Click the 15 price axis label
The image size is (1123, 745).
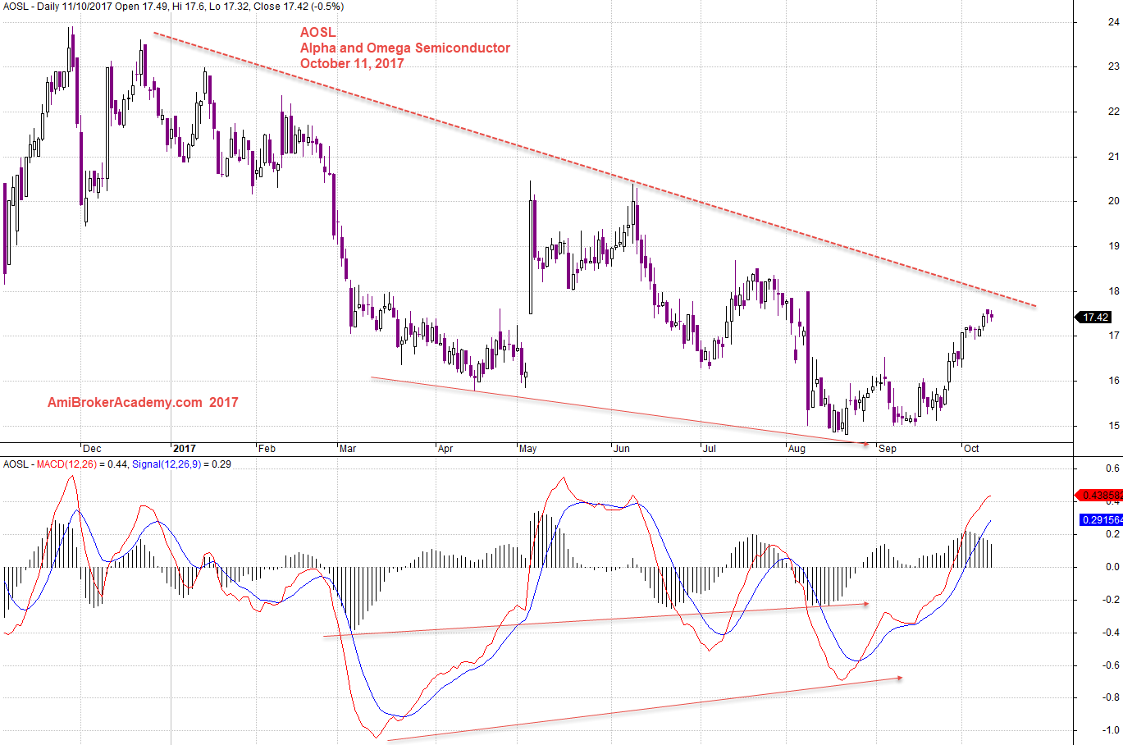(x=1114, y=426)
